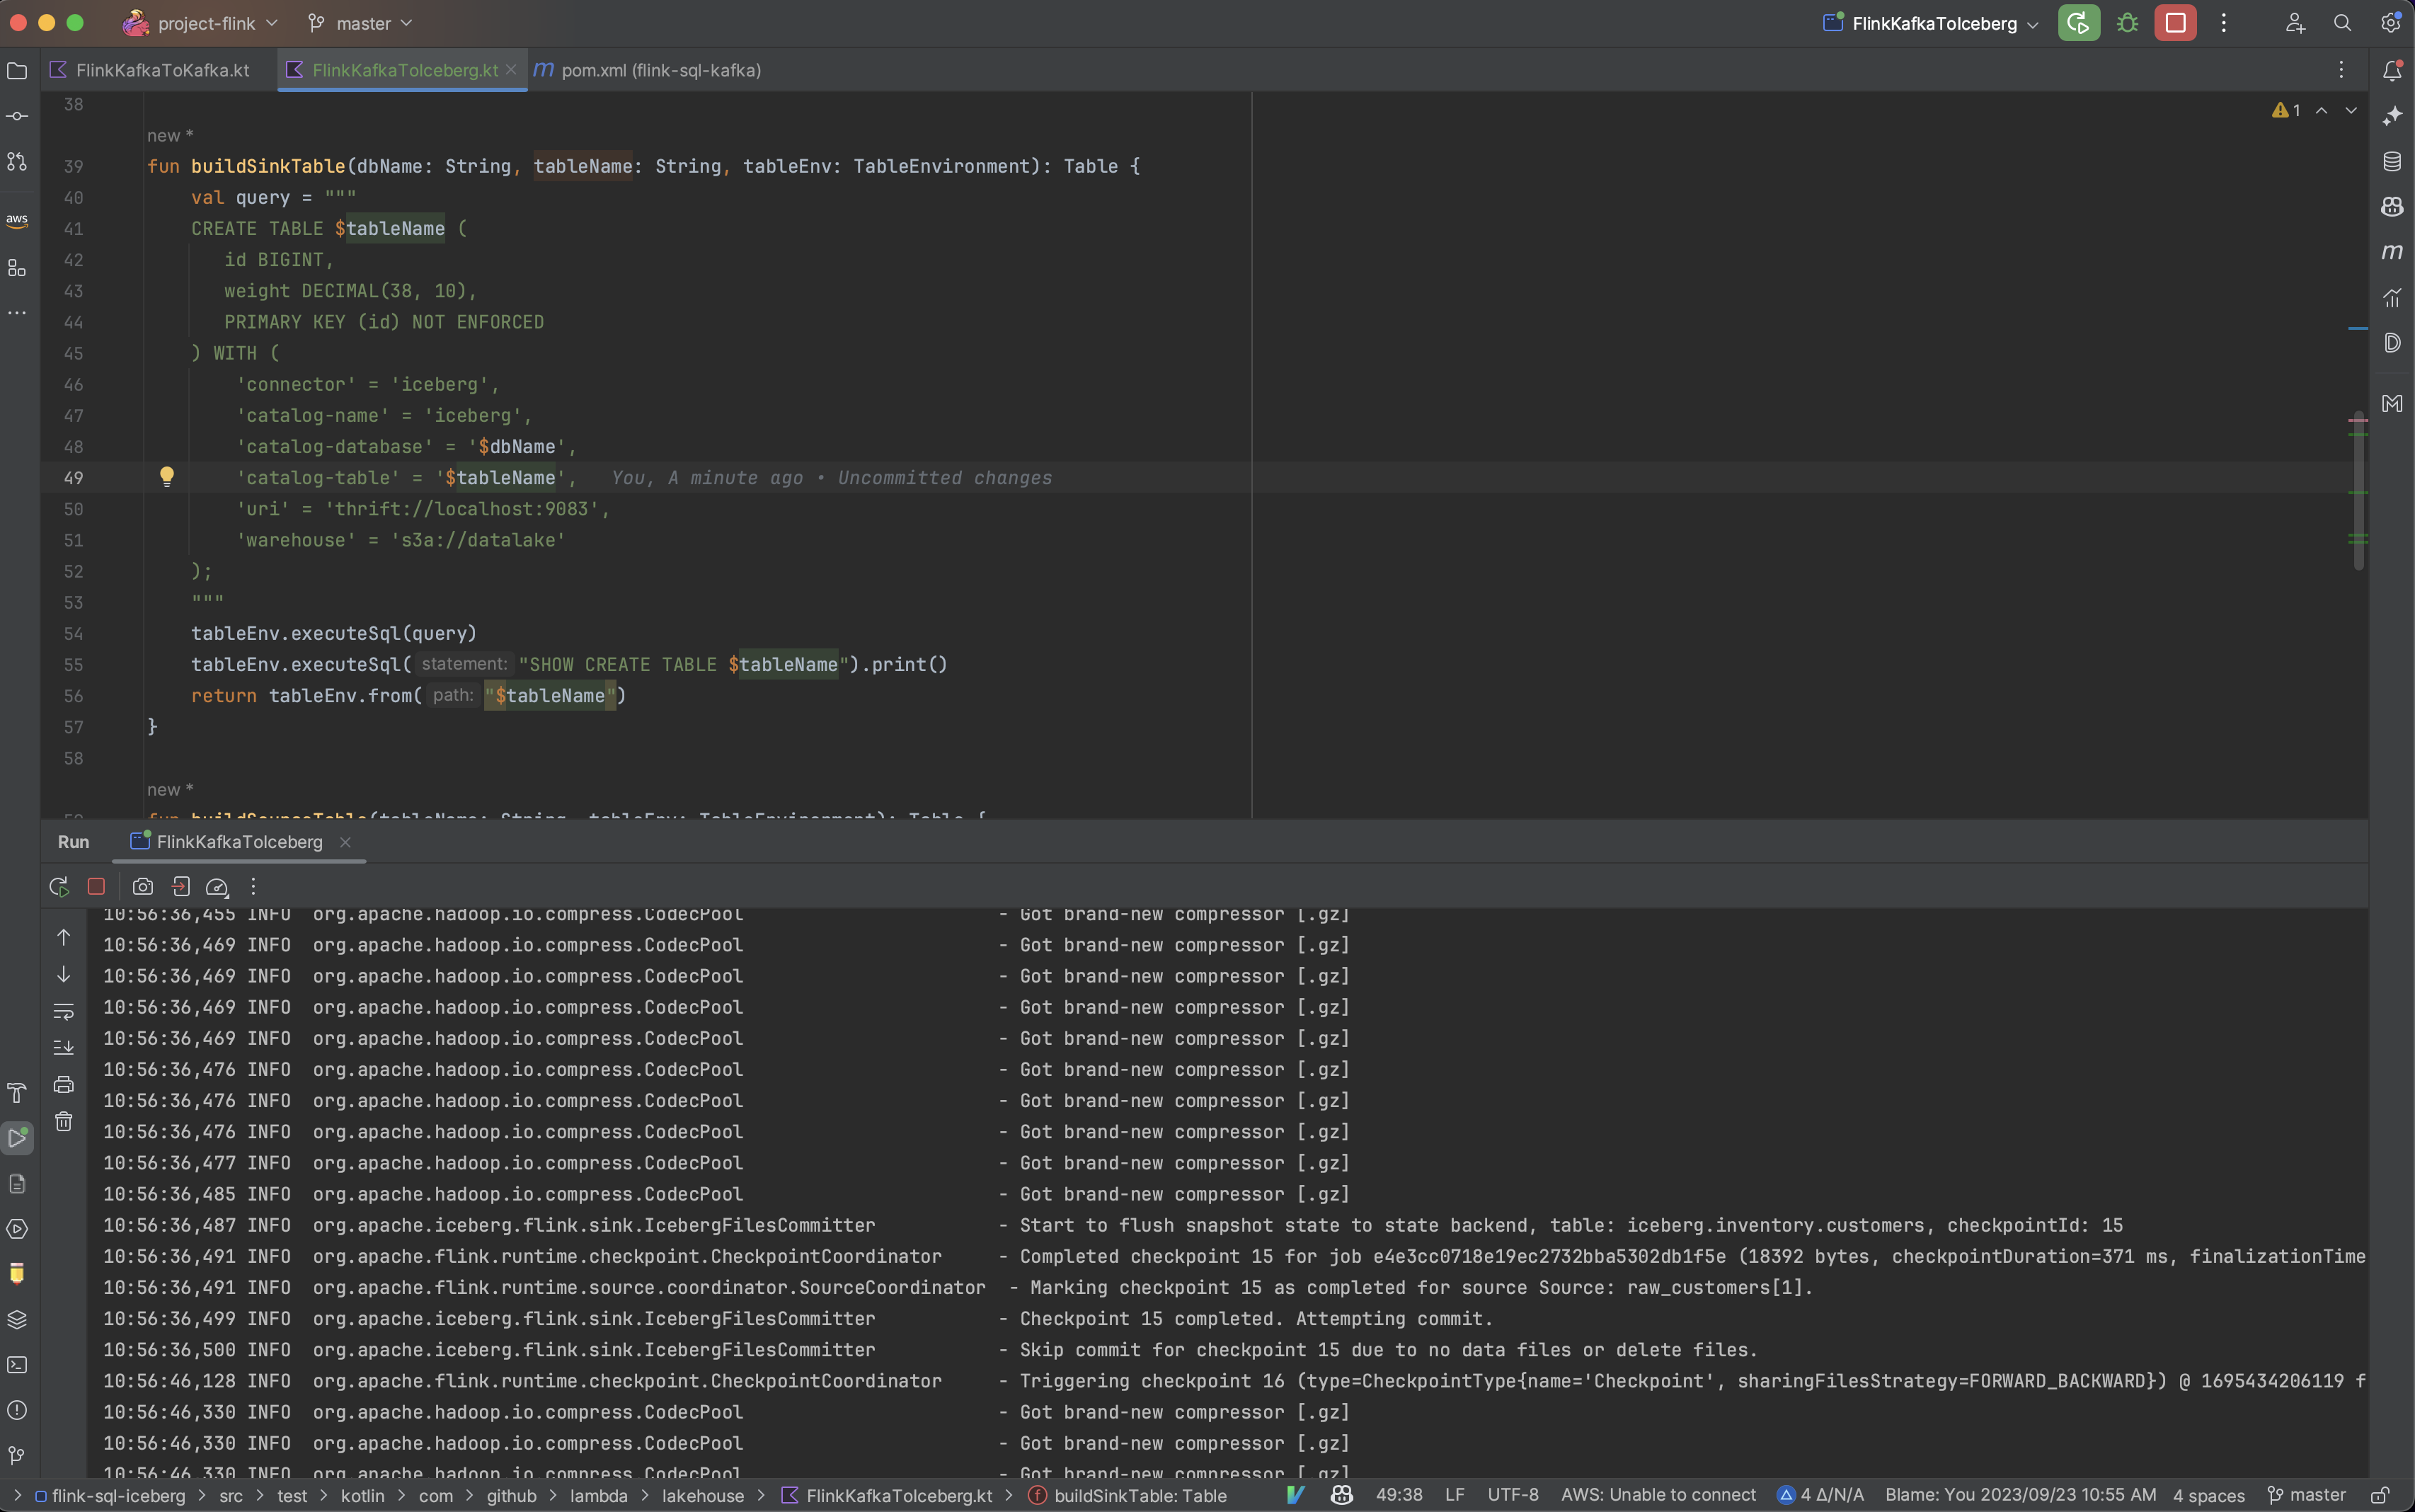Open the Database tool window icon
This screenshot has width=2415, height=1512.
click(2392, 162)
